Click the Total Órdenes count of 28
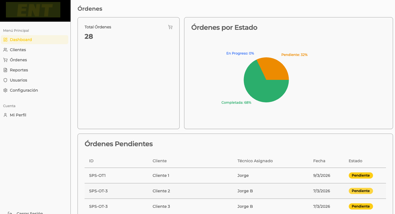Viewport: 395px width, 214px height. [x=89, y=36]
